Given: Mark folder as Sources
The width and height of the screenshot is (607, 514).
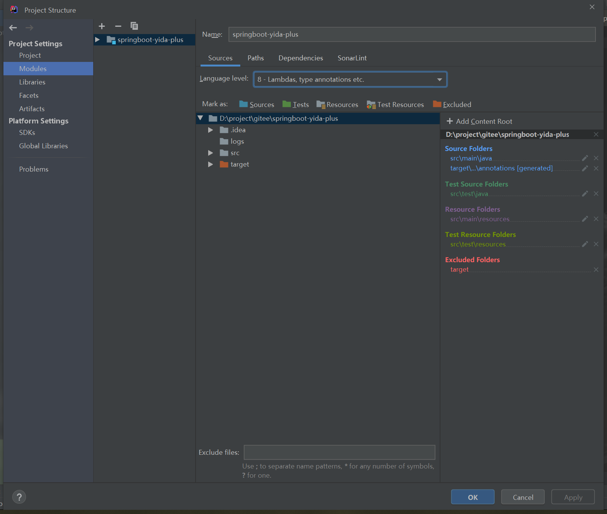Looking at the screenshot, I should click(257, 104).
